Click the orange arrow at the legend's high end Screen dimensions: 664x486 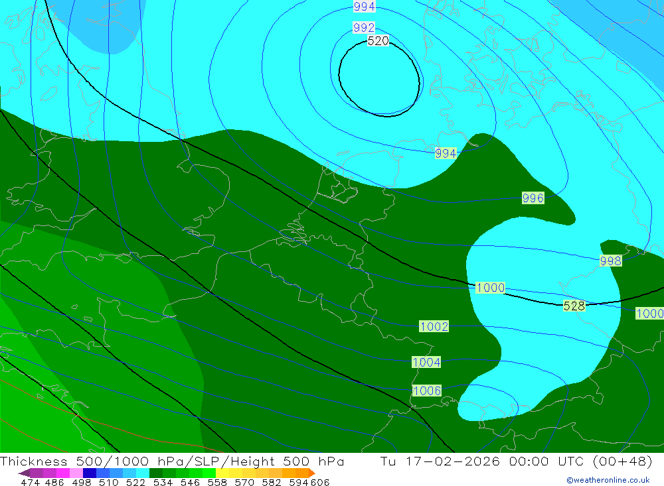[x=312, y=473]
